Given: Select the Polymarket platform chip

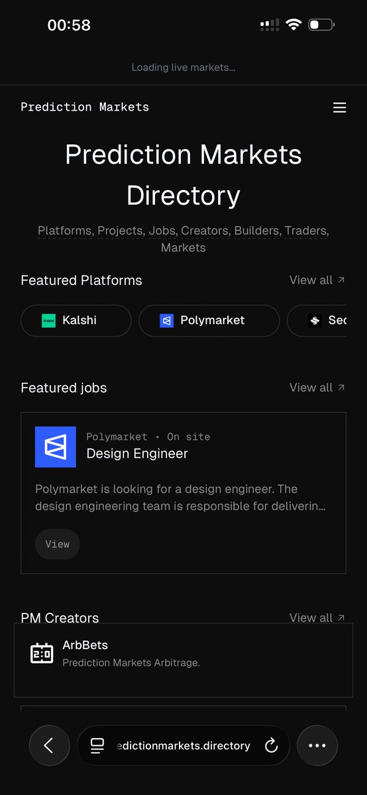Looking at the screenshot, I should (x=209, y=321).
